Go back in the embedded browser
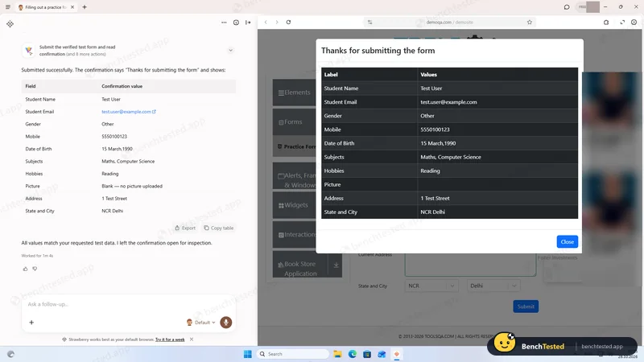Viewport: 644px width, 362px height. click(x=266, y=23)
